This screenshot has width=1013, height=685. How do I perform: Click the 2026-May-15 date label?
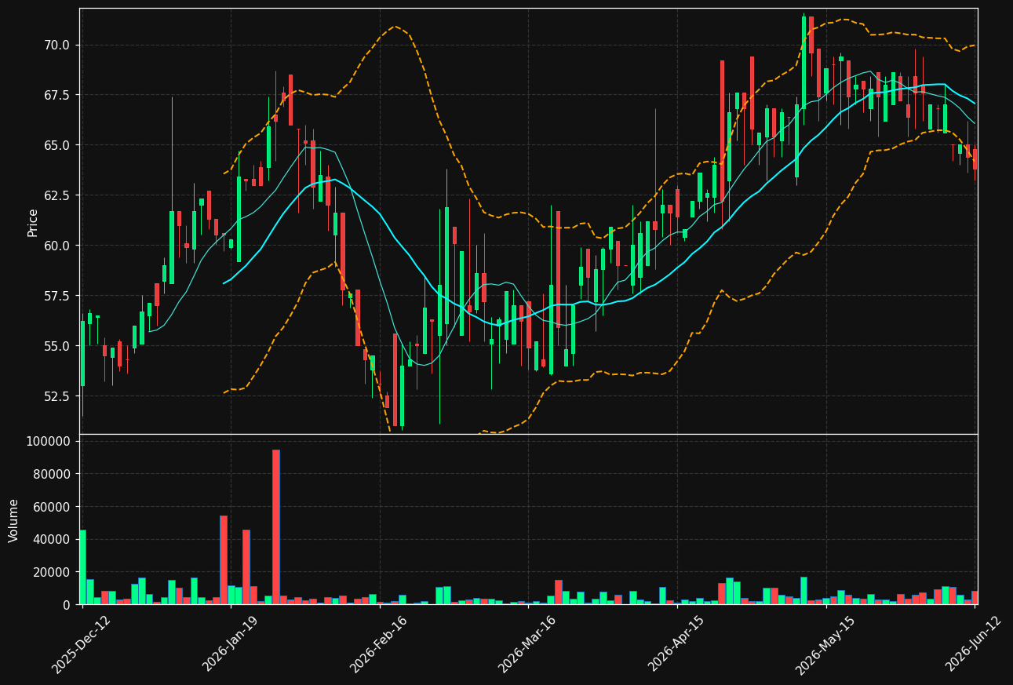[825, 643]
